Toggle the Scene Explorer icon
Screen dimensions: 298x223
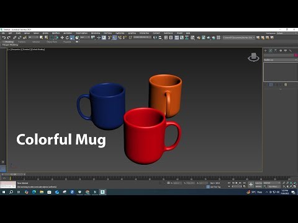tap(166, 38)
